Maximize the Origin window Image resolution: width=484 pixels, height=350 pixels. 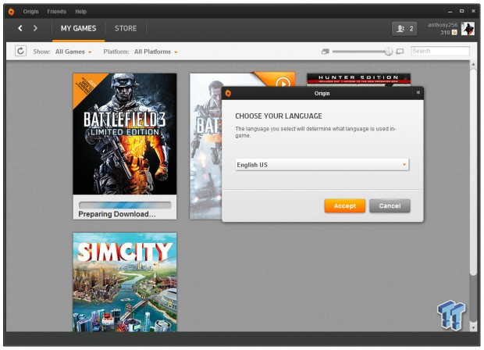[462, 11]
